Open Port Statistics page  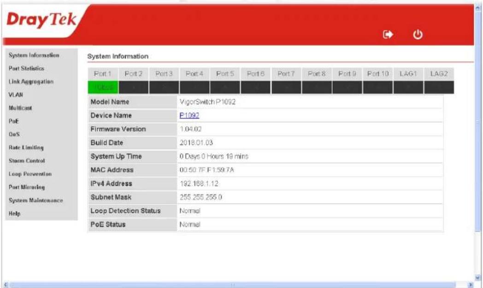pyautogui.click(x=26, y=68)
